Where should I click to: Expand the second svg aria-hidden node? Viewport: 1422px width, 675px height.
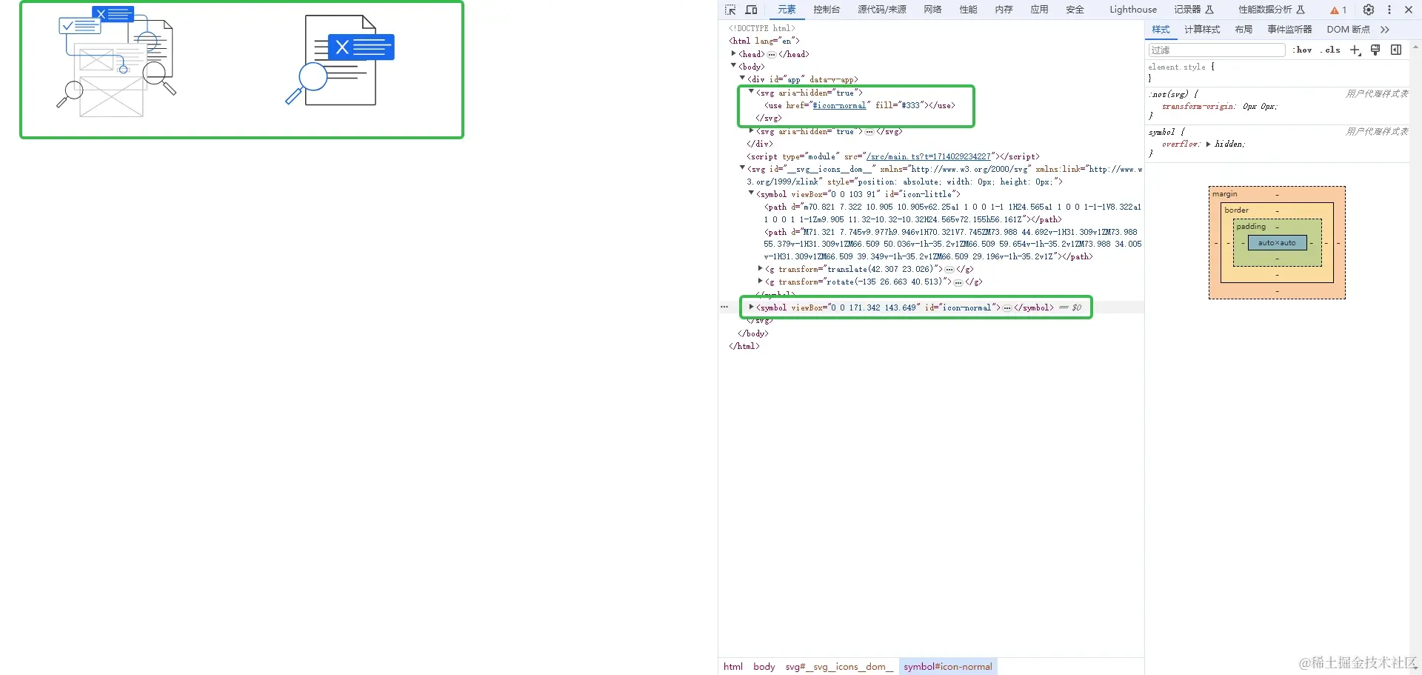[752, 131]
